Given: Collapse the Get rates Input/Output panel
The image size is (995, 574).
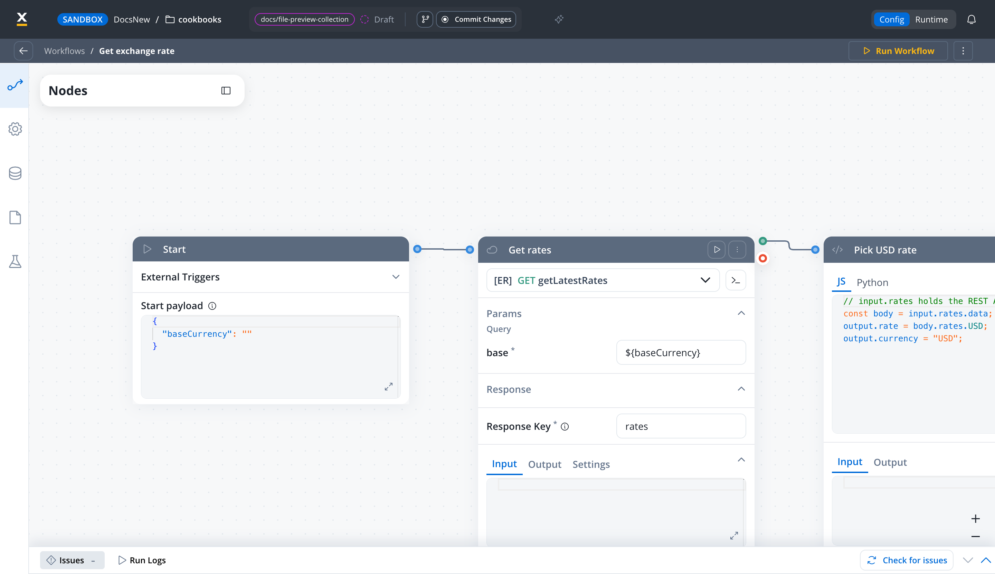Looking at the screenshot, I should (741, 460).
